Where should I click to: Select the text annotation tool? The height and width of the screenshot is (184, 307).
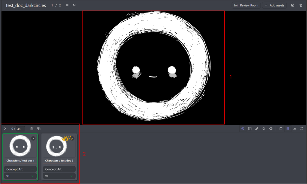coord(250,128)
